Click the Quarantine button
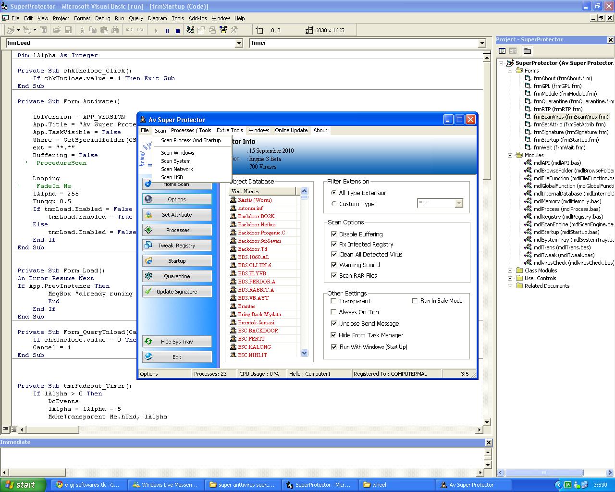Viewport: 615px width, 492px height. 177,276
